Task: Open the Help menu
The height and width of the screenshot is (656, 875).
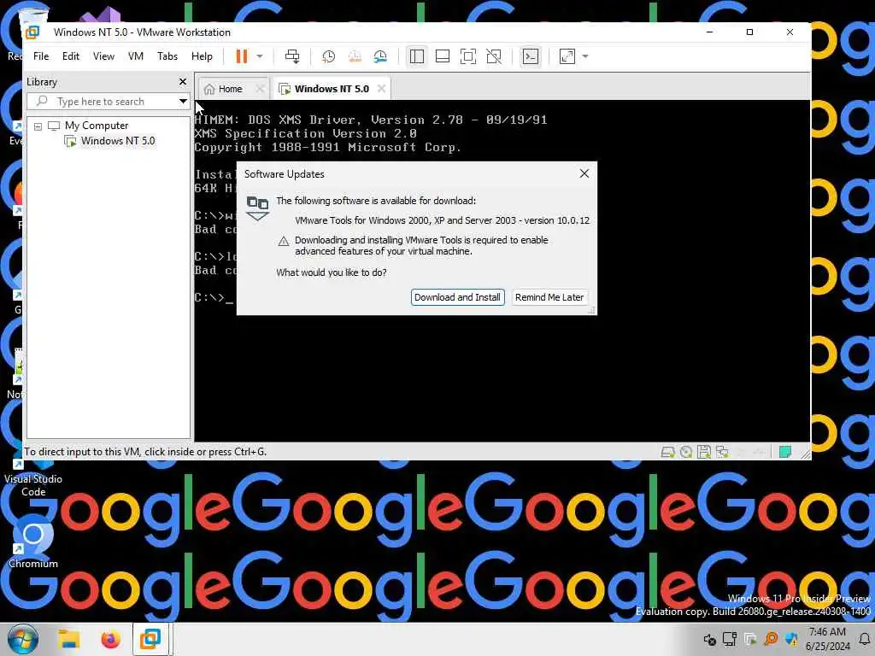Action: coord(202,56)
